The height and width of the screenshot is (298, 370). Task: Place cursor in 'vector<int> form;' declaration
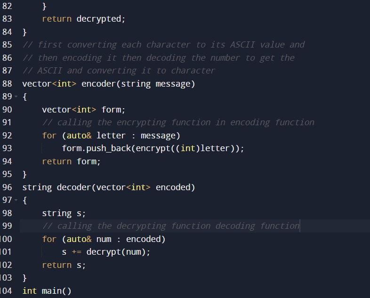[83, 110]
